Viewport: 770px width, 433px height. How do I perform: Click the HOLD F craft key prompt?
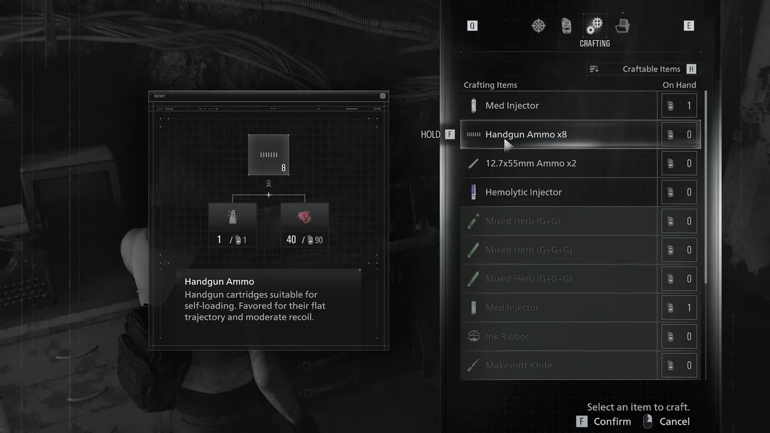tap(437, 135)
